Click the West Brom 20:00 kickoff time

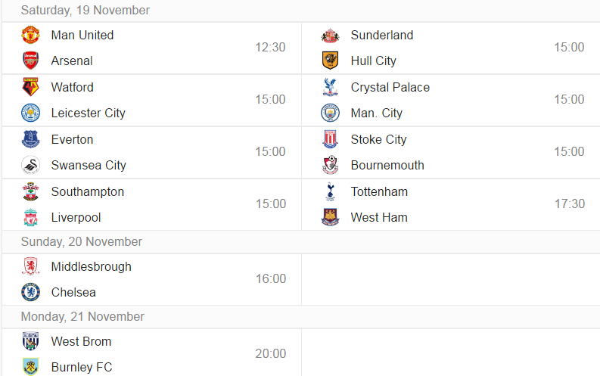click(271, 353)
